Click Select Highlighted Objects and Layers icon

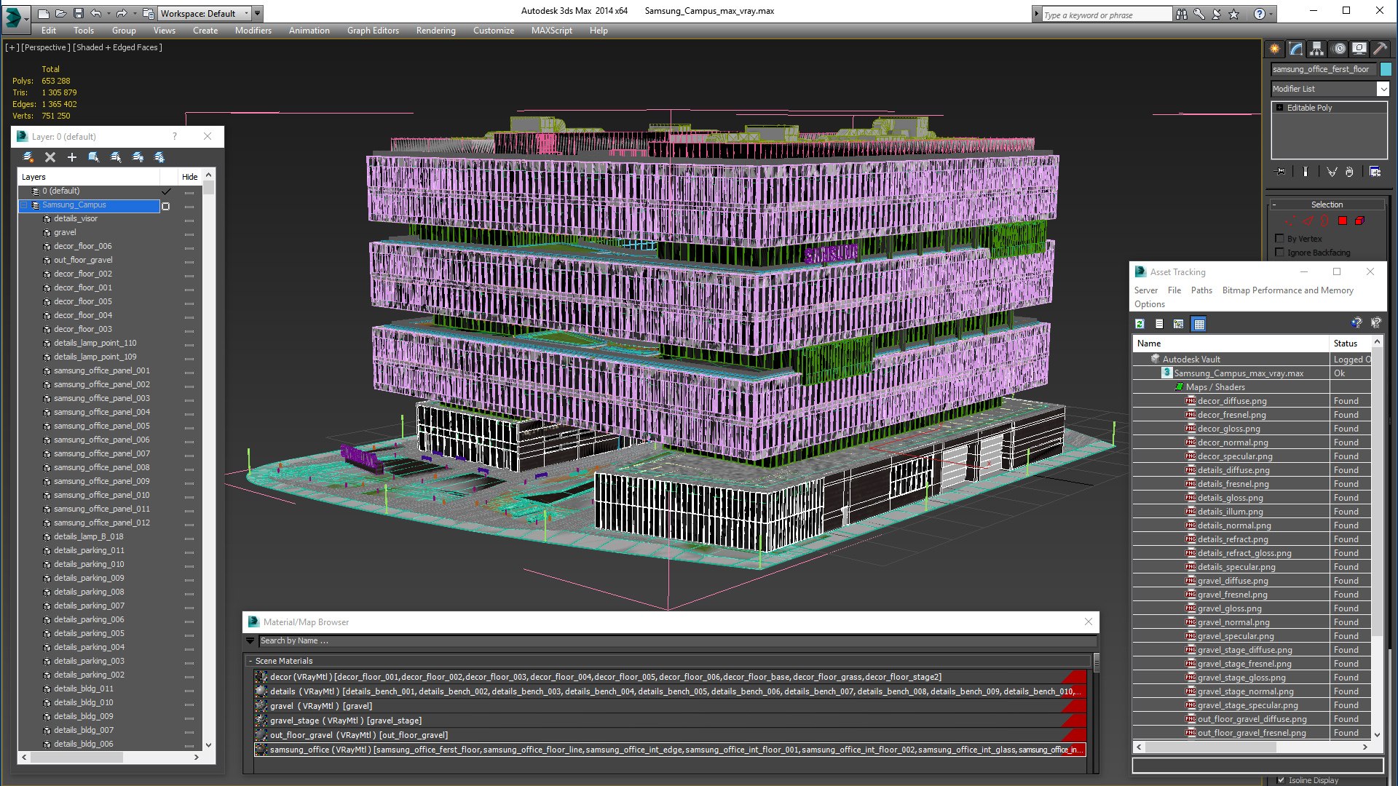(94, 157)
